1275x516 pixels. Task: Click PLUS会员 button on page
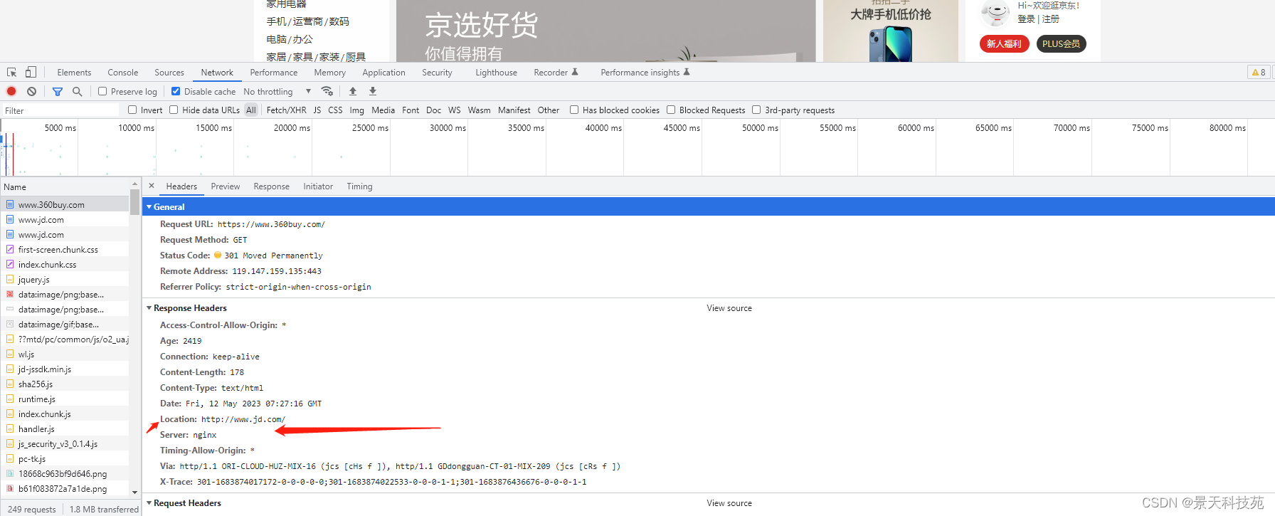tap(1061, 44)
